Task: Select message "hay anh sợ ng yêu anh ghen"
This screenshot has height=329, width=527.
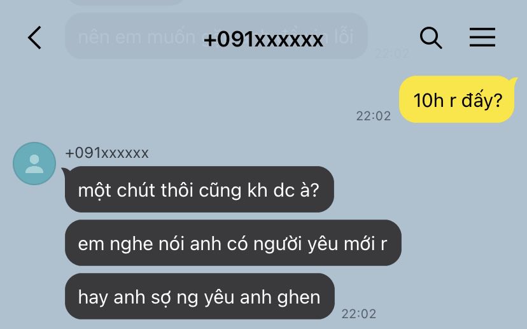Action: (x=200, y=297)
